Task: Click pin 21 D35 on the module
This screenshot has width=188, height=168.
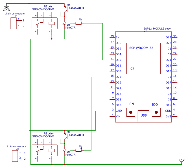Action: [x=112, y=60]
